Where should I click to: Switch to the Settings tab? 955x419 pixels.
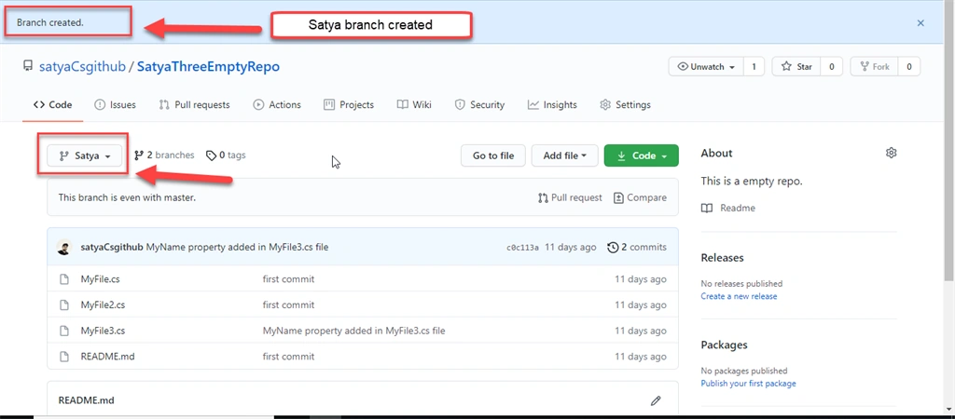pyautogui.click(x=625, y=104)
